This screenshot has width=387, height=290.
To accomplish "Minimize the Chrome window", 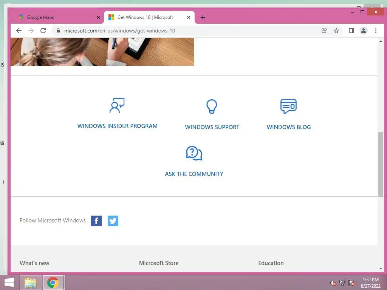I will coord(352,12).
